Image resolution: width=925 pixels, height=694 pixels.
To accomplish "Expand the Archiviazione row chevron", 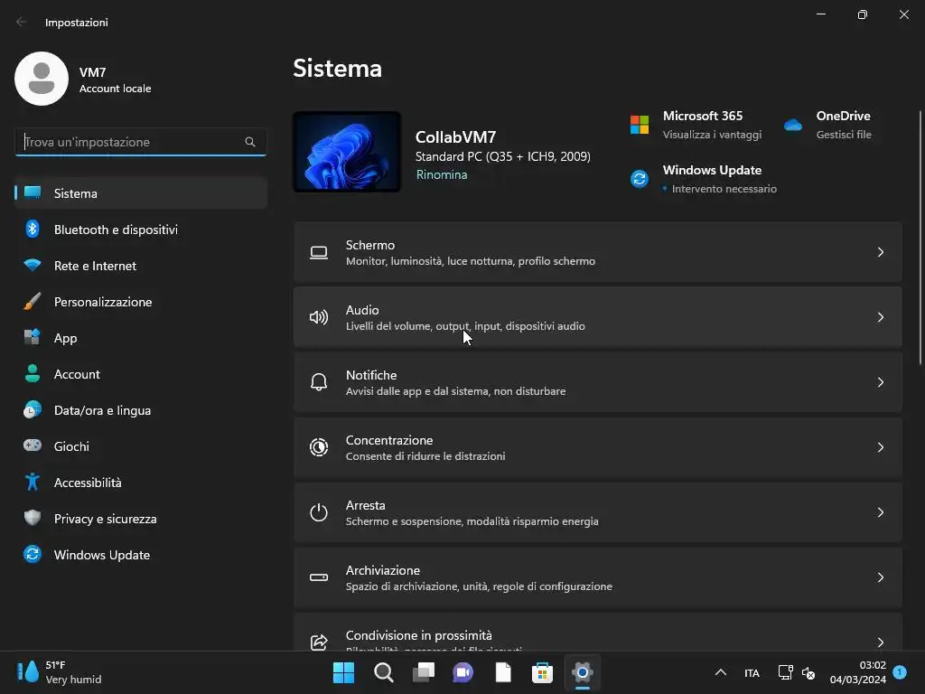I will click(880, 577).
